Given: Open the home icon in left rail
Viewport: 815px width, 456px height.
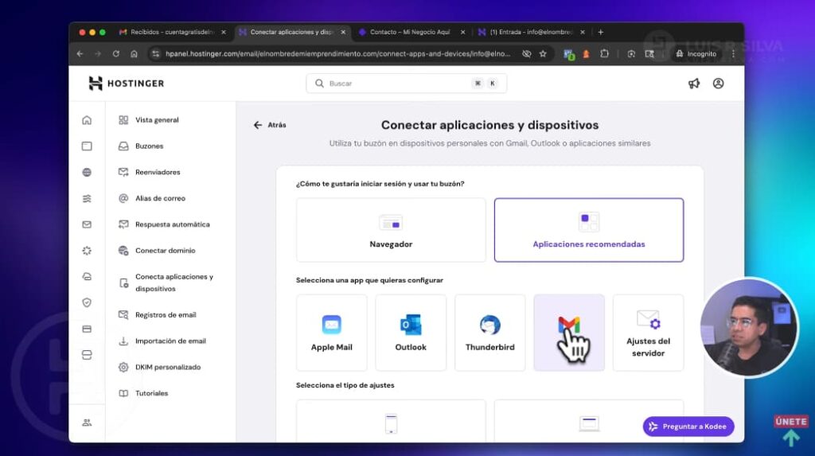Looking at the screenshot, I should 87,120.
